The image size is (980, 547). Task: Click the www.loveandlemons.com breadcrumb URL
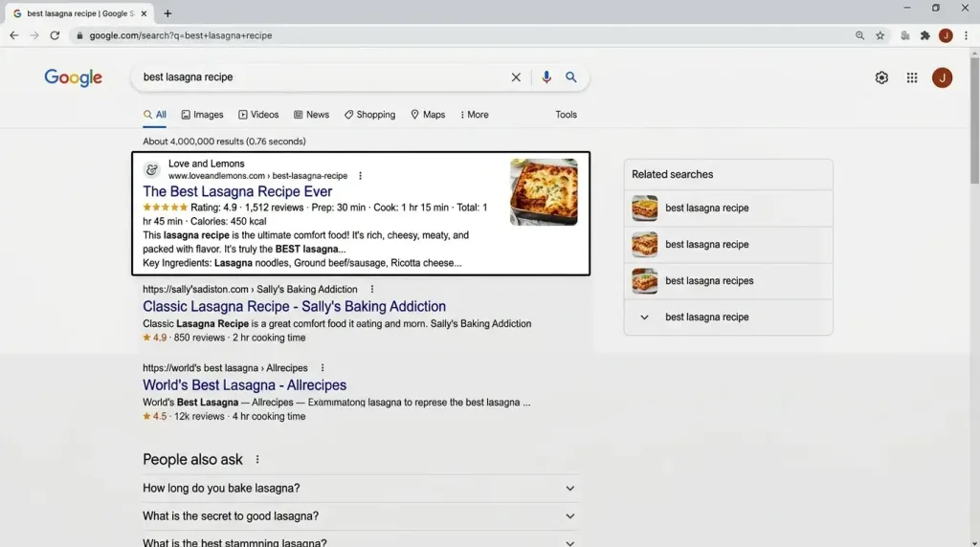point(257,176)
